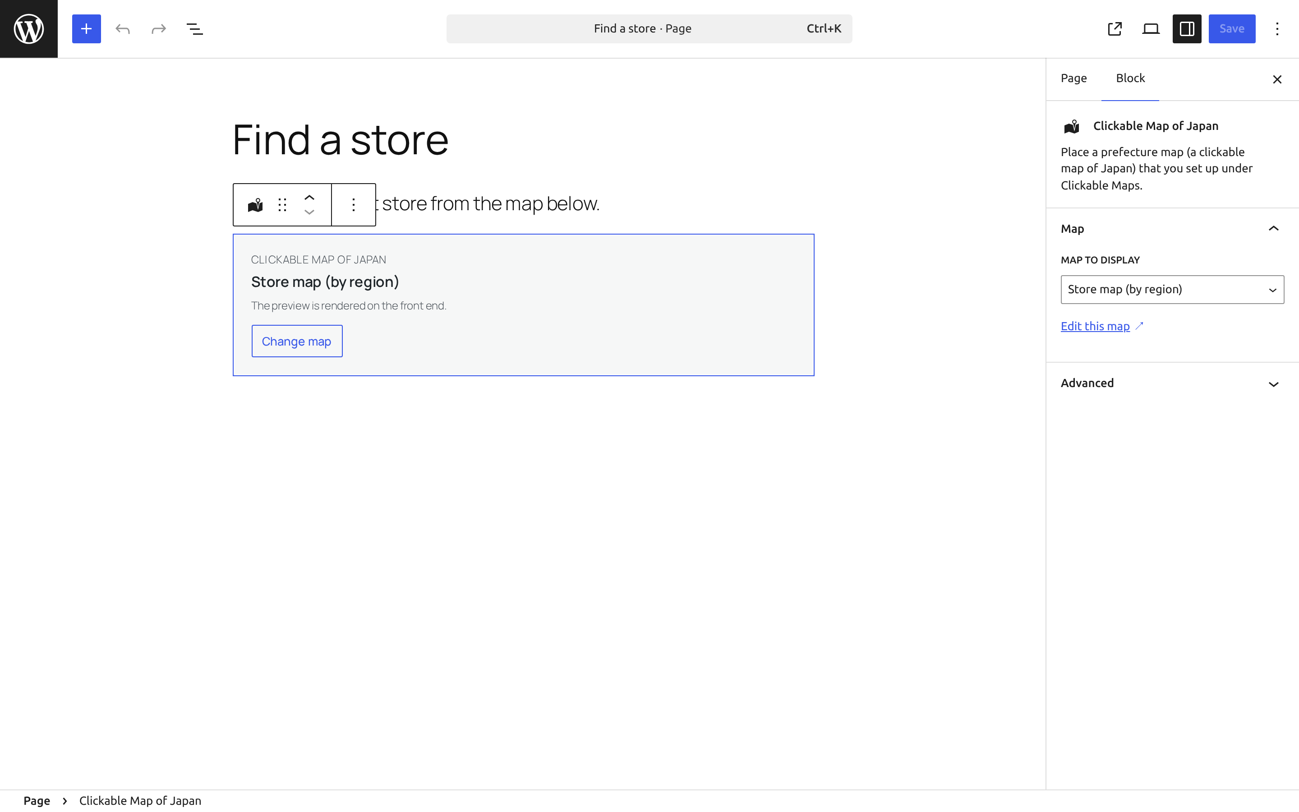This screenshot has height=812, width=1299.
Task: Open the top-right options menu
Action: pos(1277,29)
